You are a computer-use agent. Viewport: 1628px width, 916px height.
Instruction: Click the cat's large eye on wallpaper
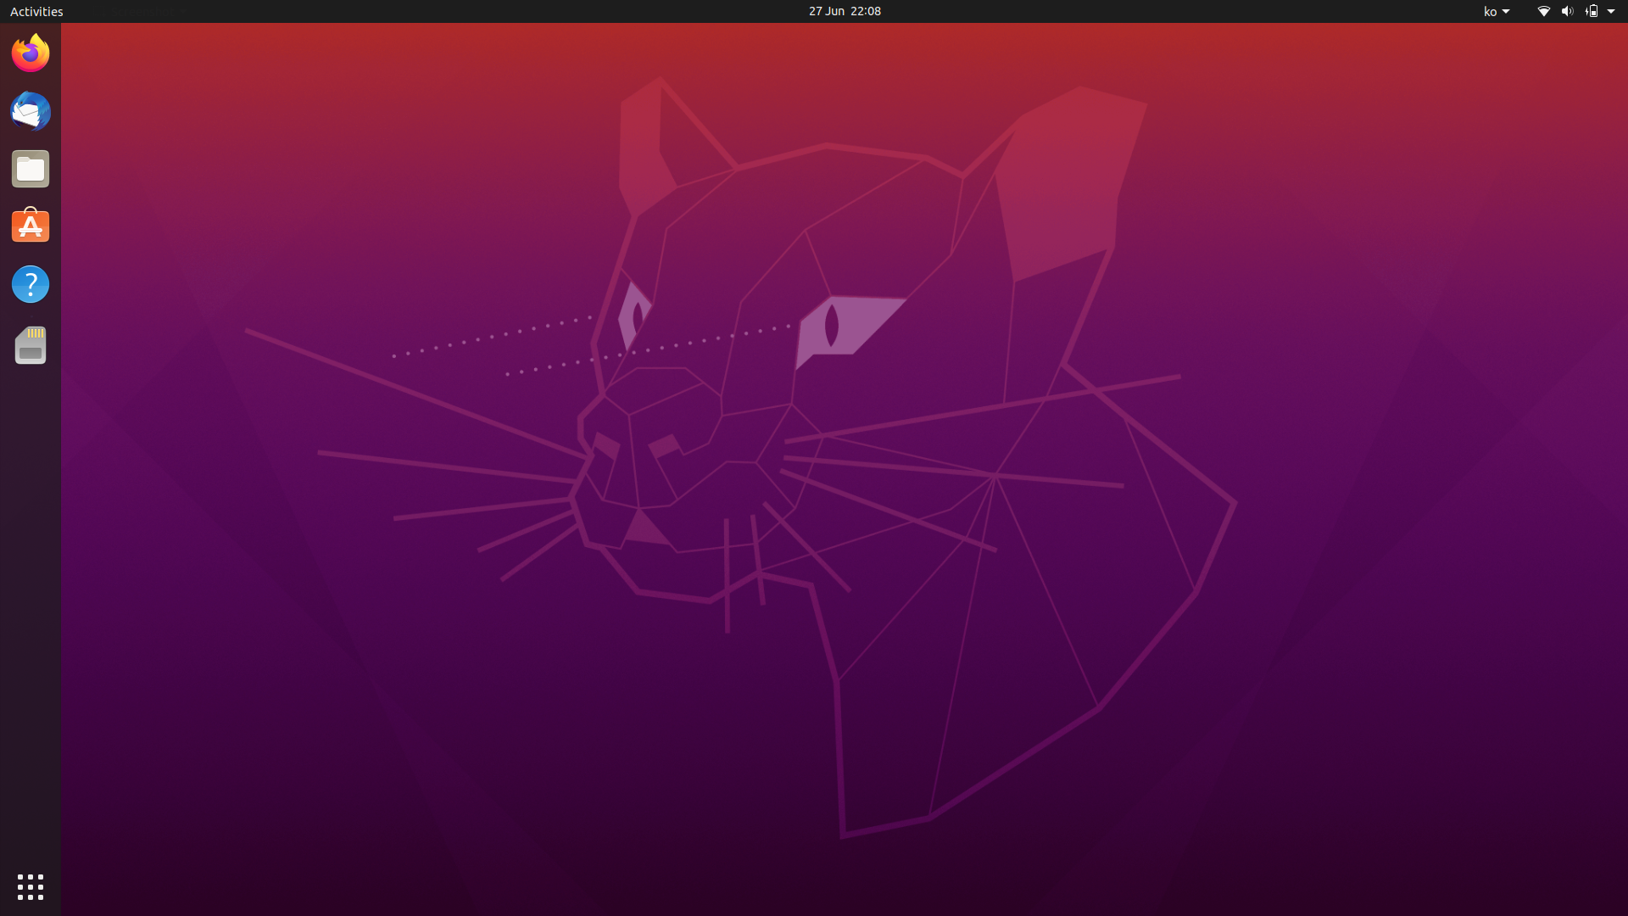839,327
